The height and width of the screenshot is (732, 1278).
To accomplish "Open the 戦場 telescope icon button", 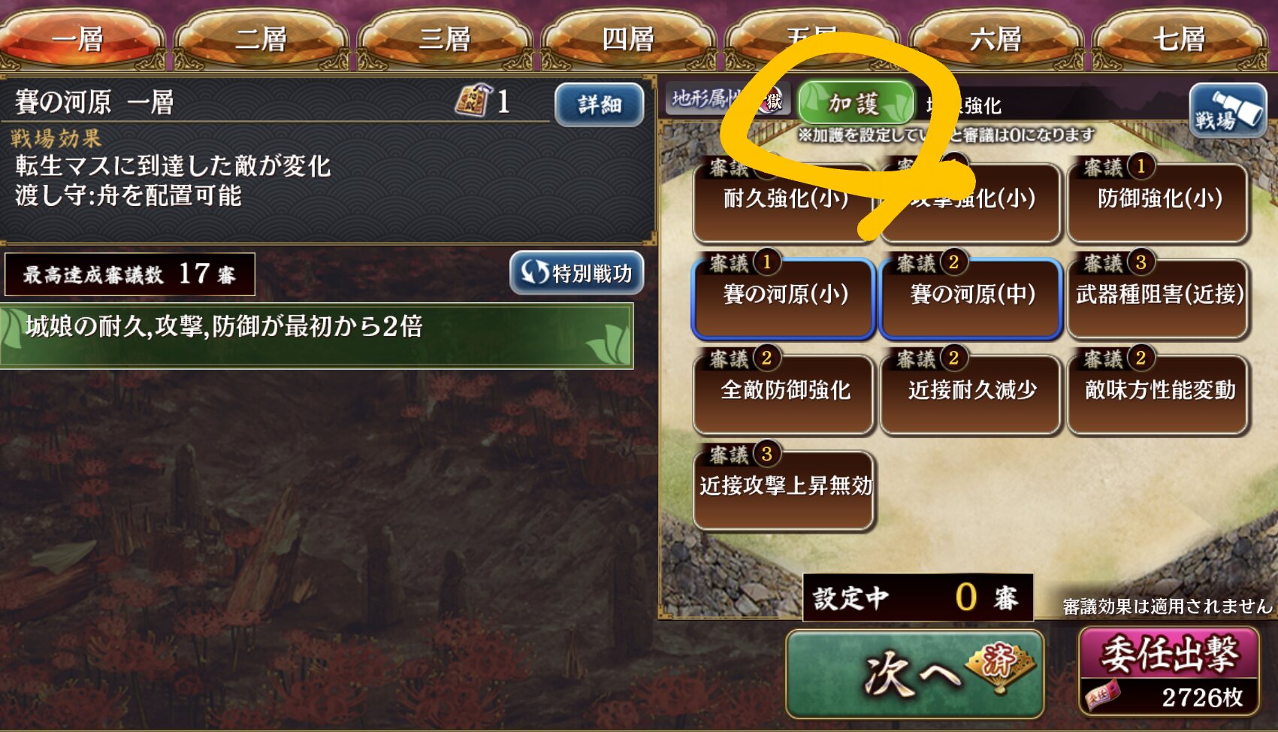I will tap(1227, 110).
